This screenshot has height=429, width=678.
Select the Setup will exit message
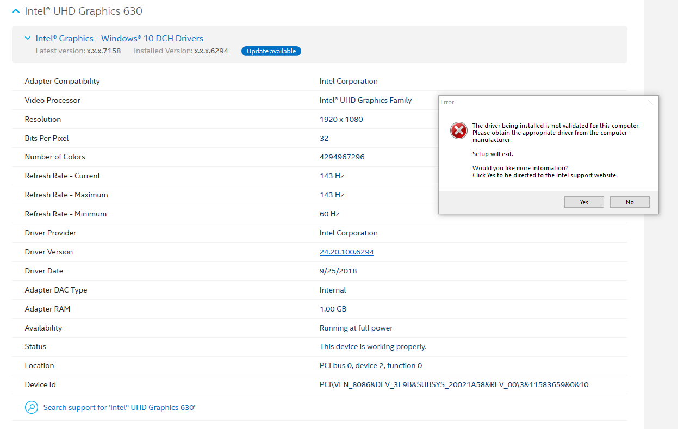(493, 154)
